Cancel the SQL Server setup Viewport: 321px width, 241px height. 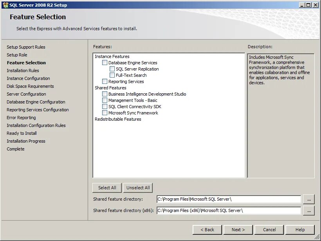[269, 230]
